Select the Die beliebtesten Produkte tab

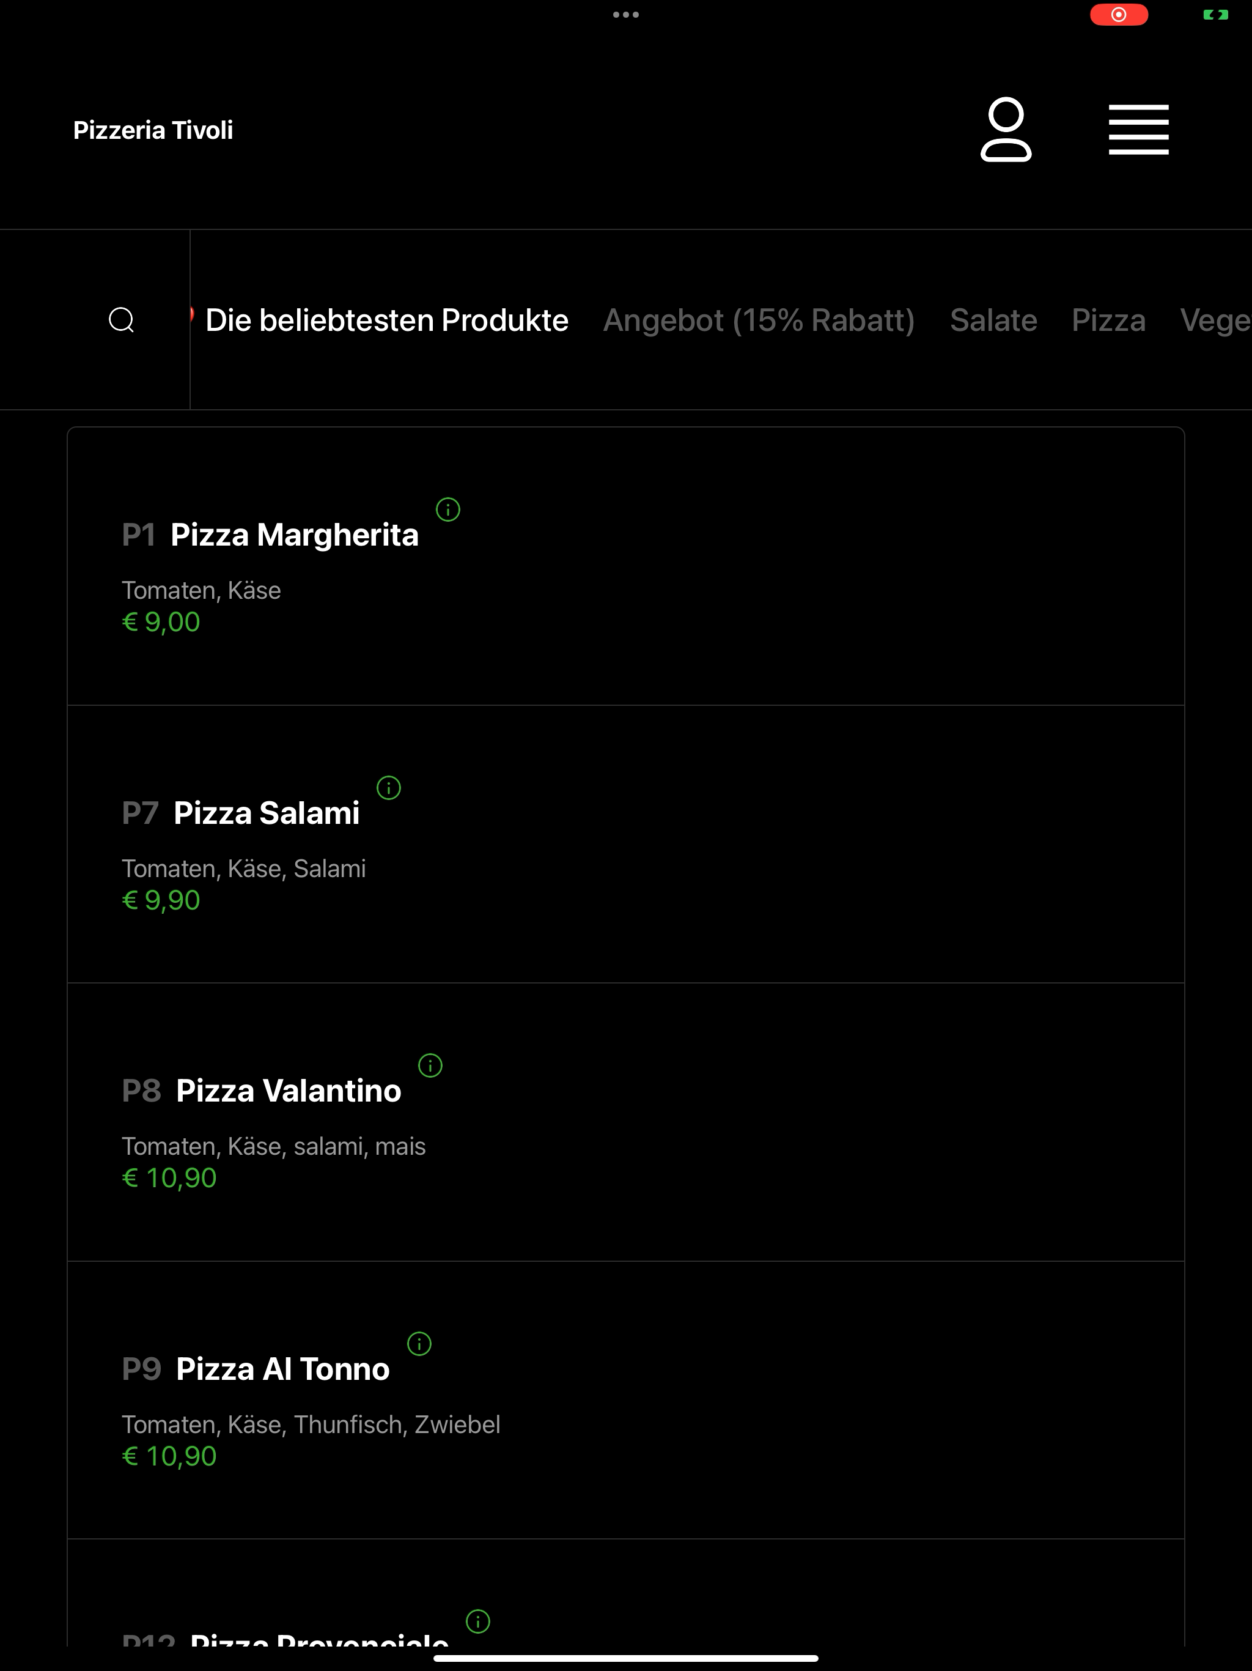[x=386, y=320]
